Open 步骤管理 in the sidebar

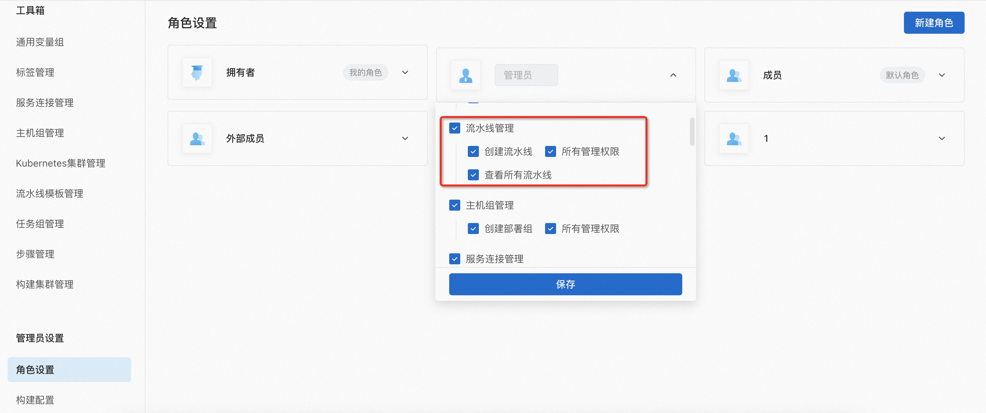(35, 254)
